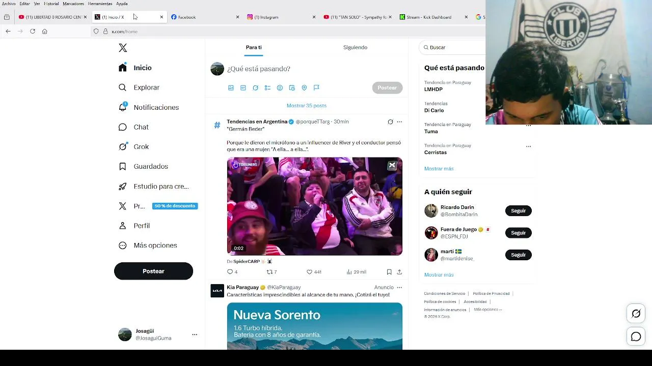
Task: Reload page in browser toolbar
Action: click(x=33, y=32)
